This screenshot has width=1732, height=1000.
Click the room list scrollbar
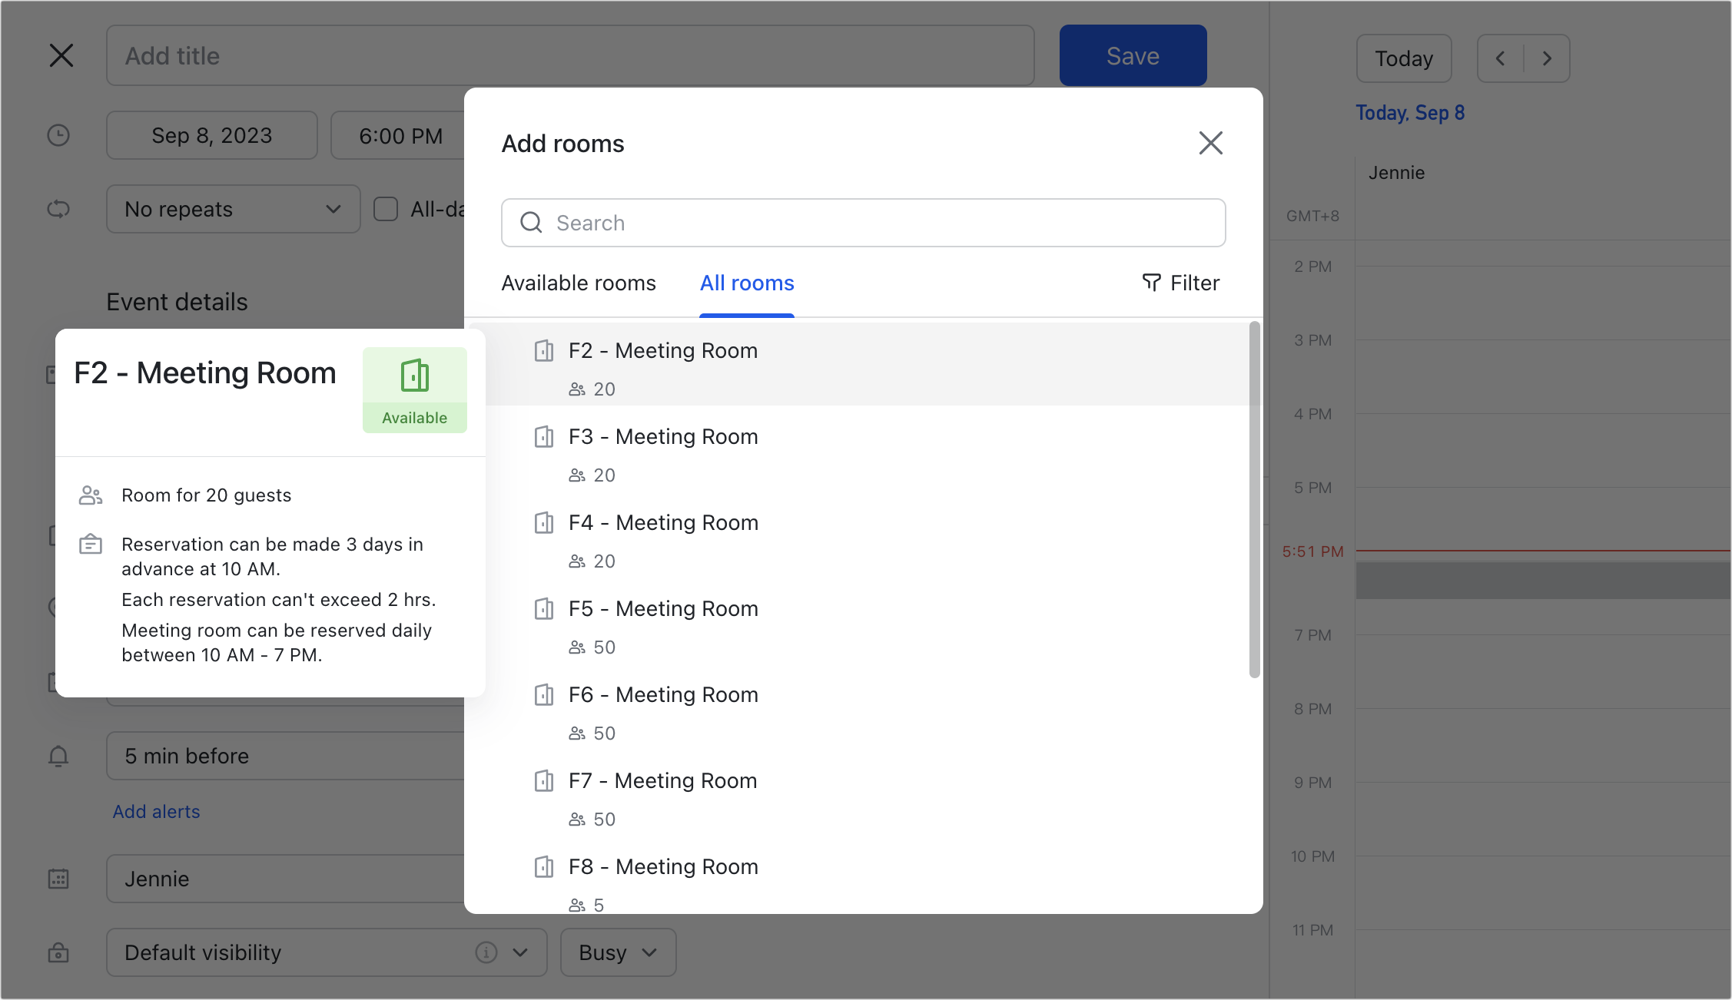(1254, 499)
